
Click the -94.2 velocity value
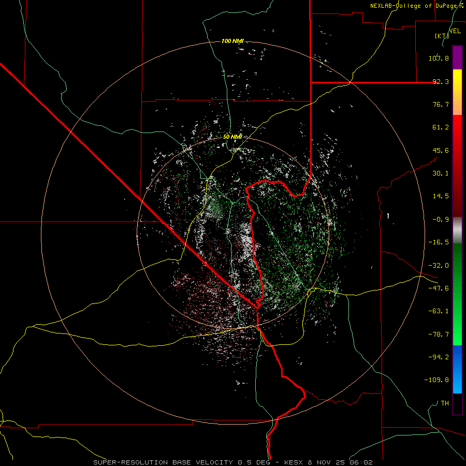point(439,357)
